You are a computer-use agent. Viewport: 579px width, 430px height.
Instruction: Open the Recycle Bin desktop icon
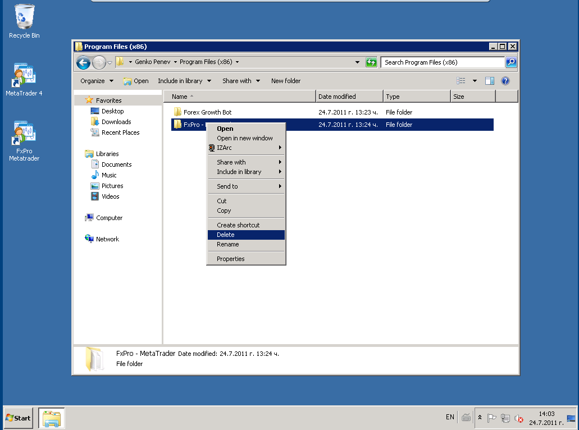(24, 21)
